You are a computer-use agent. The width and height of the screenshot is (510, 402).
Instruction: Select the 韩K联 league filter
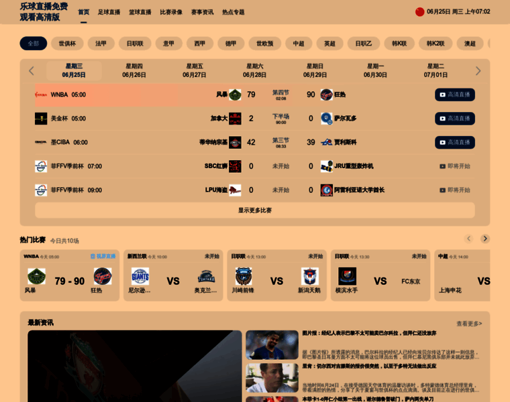(399, 44)
